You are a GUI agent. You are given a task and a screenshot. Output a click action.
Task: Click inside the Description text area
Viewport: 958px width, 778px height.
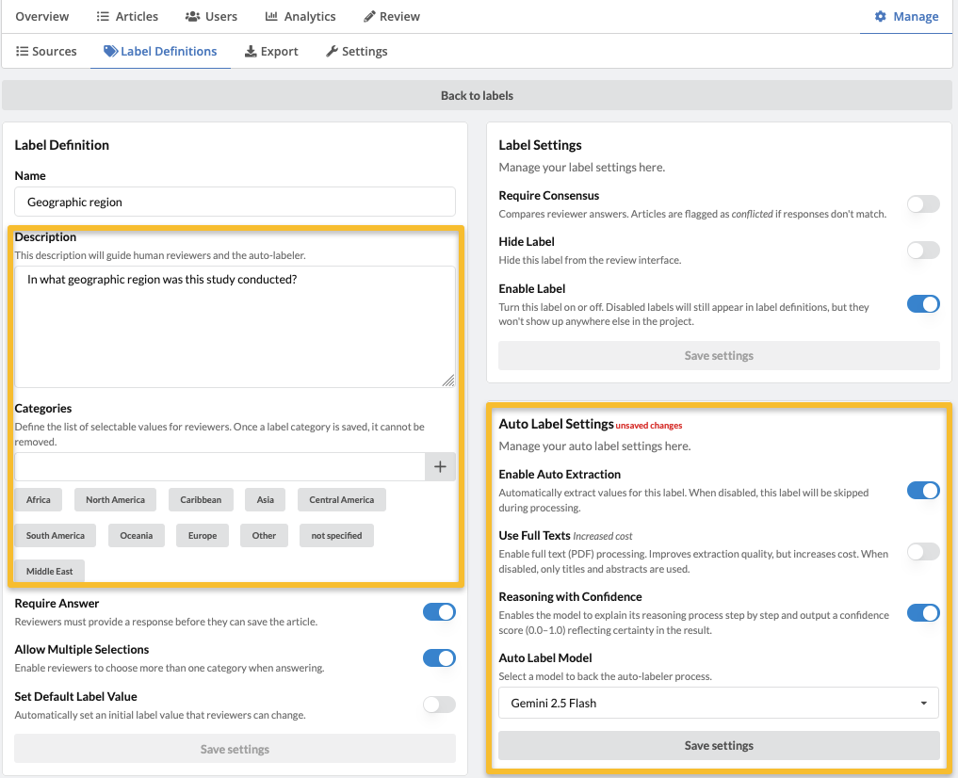coord(235,326)
